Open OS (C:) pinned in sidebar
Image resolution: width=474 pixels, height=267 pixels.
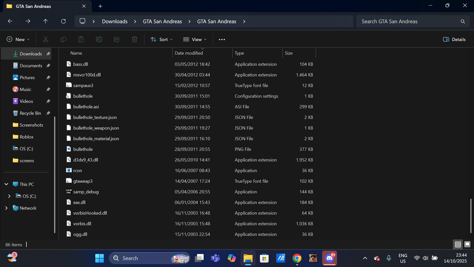click(23, 149)
